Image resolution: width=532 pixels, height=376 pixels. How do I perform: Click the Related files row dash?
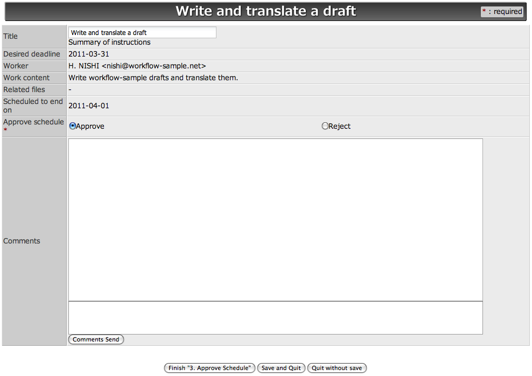[69, 89]
